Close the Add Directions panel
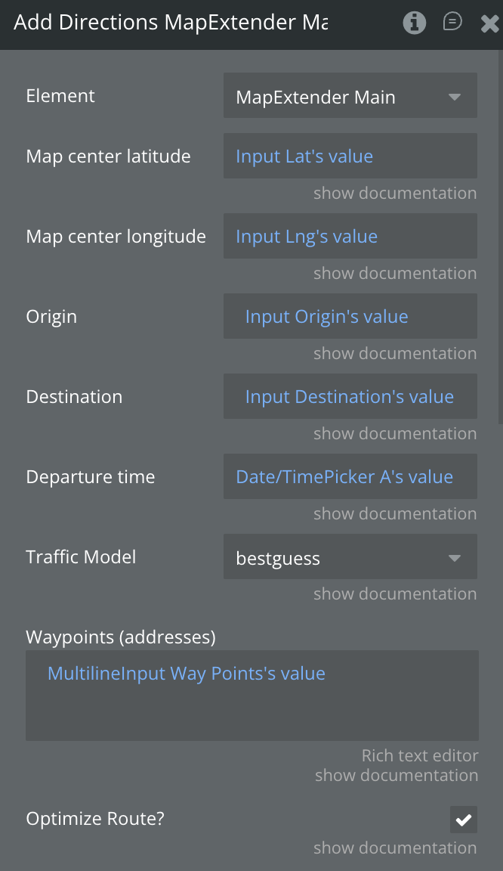Viewport: 503px width, 871px height. [x=489, y=23]
